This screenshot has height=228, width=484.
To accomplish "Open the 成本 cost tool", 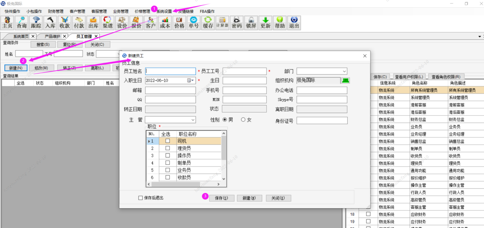I will tap(164, 23).
